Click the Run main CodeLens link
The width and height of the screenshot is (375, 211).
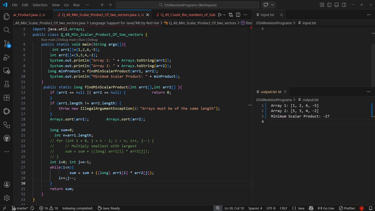48,40
